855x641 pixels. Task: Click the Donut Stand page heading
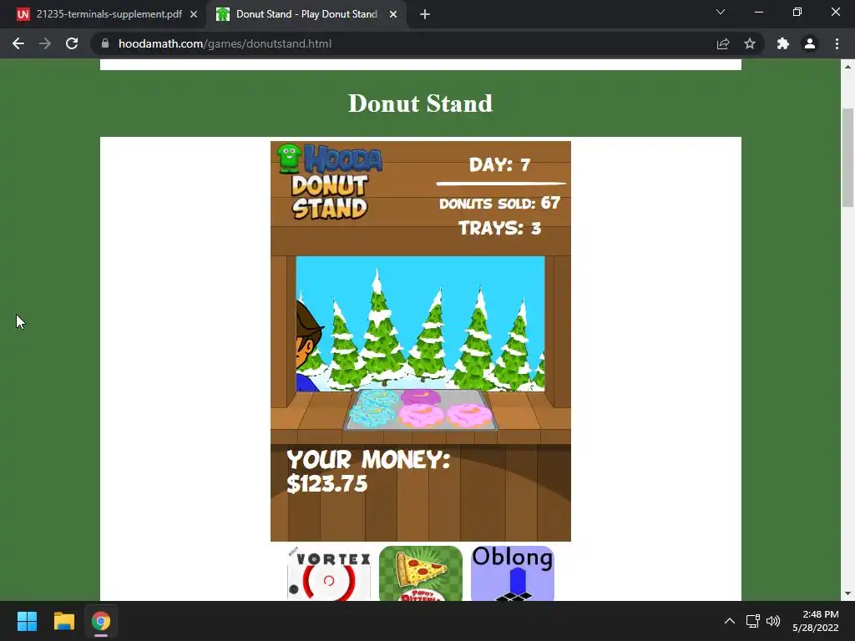click(421, 103)
